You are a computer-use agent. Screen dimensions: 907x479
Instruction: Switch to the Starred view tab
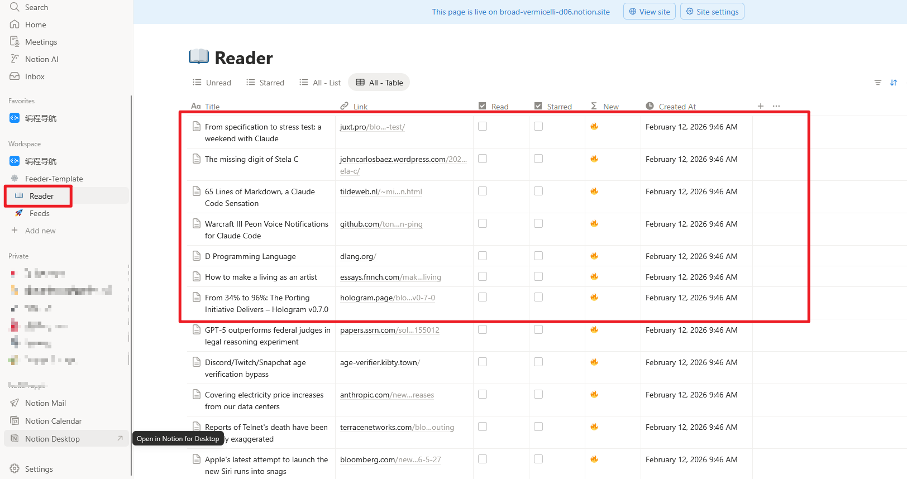pyautogui.click(x=265, y=83)
